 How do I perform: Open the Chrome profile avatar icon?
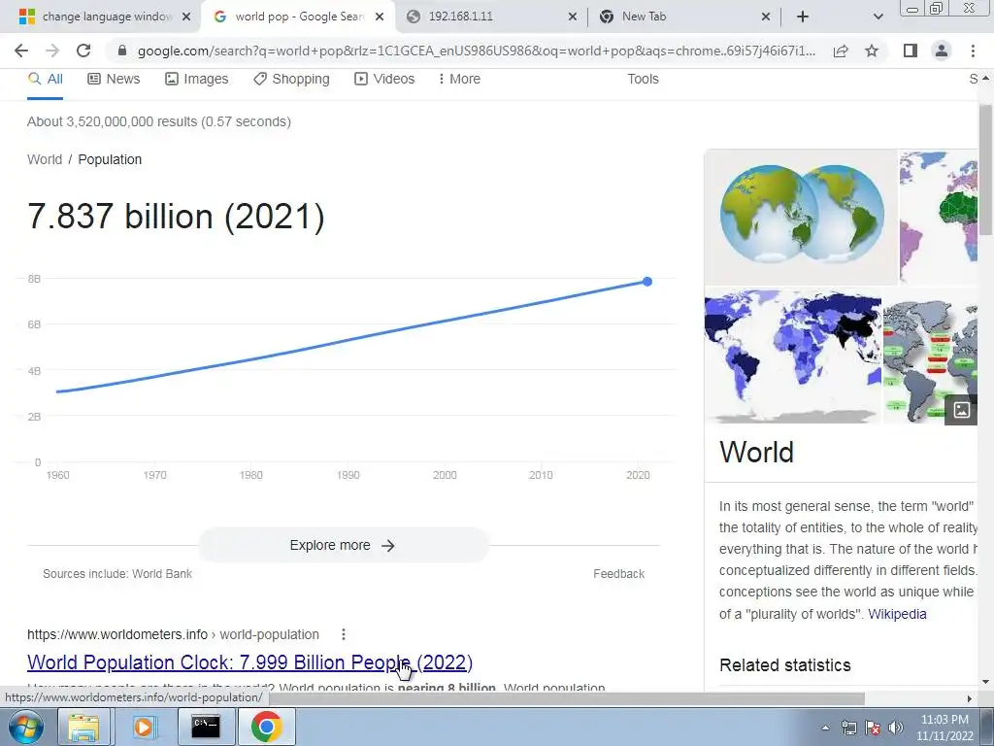coord(942,51)
